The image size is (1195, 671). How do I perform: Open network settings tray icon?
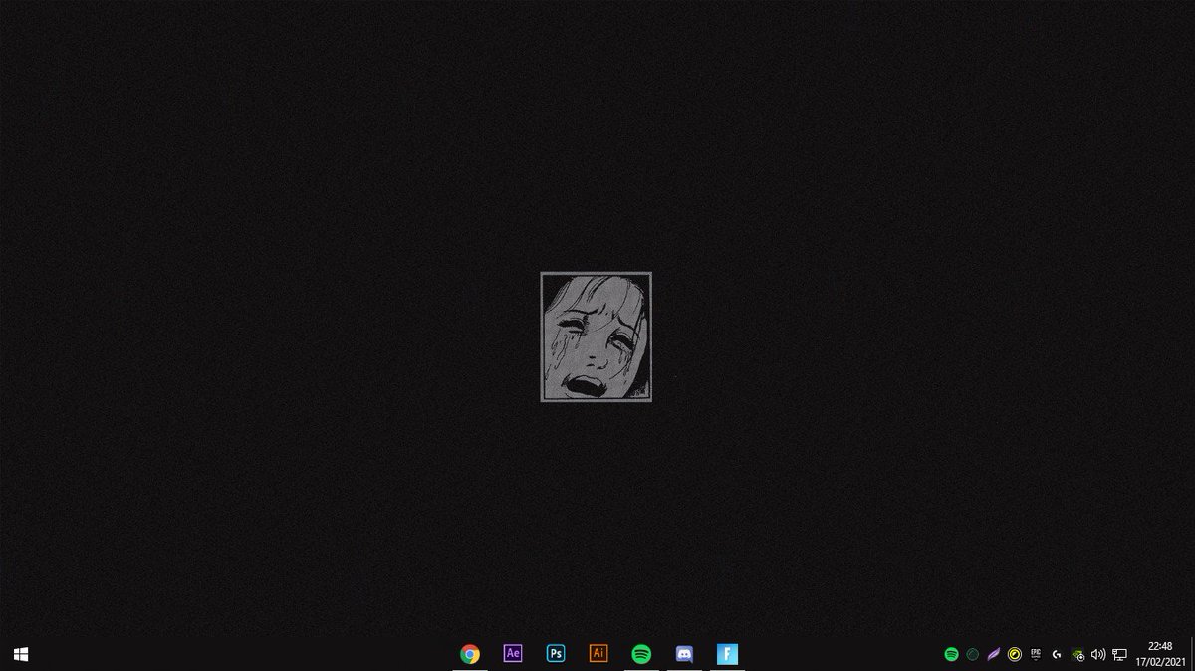click(x=1119, y=654)
